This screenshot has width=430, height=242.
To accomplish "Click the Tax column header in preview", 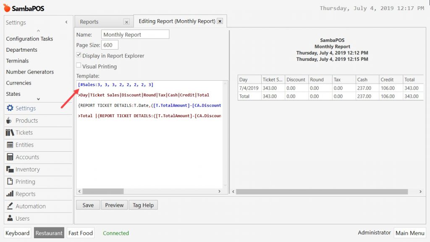I will pos(344,79).
